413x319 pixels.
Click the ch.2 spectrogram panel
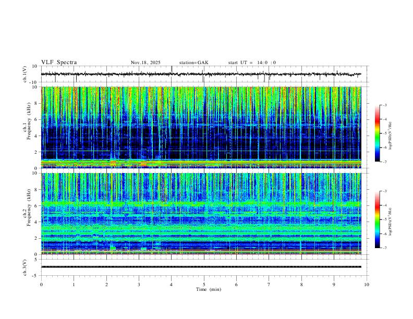(201, 214)
